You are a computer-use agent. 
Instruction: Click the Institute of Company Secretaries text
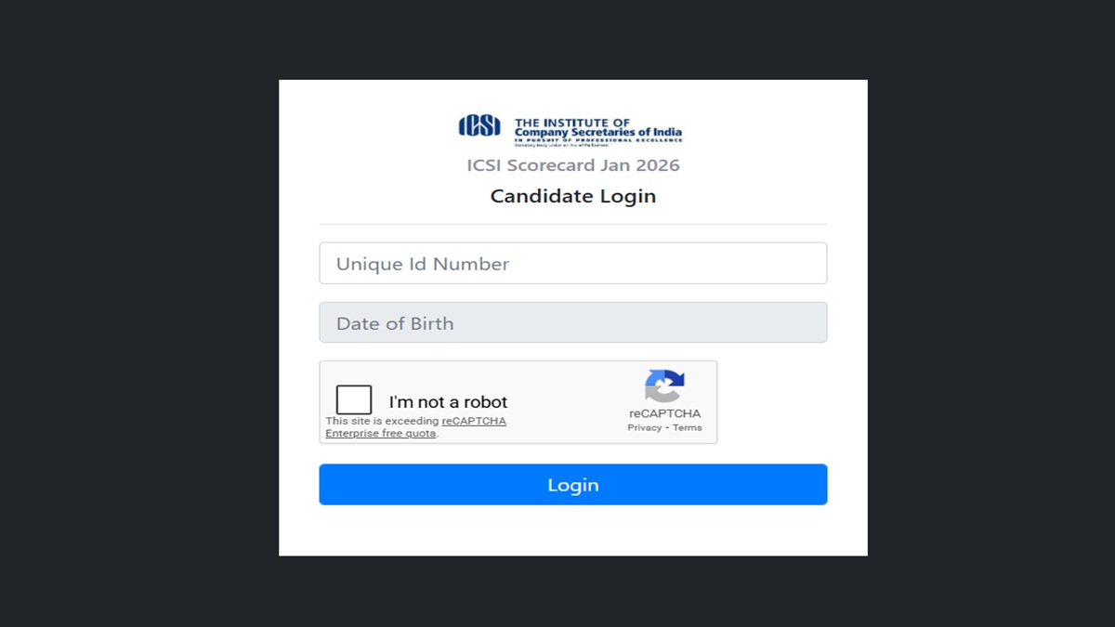point(597,128)
